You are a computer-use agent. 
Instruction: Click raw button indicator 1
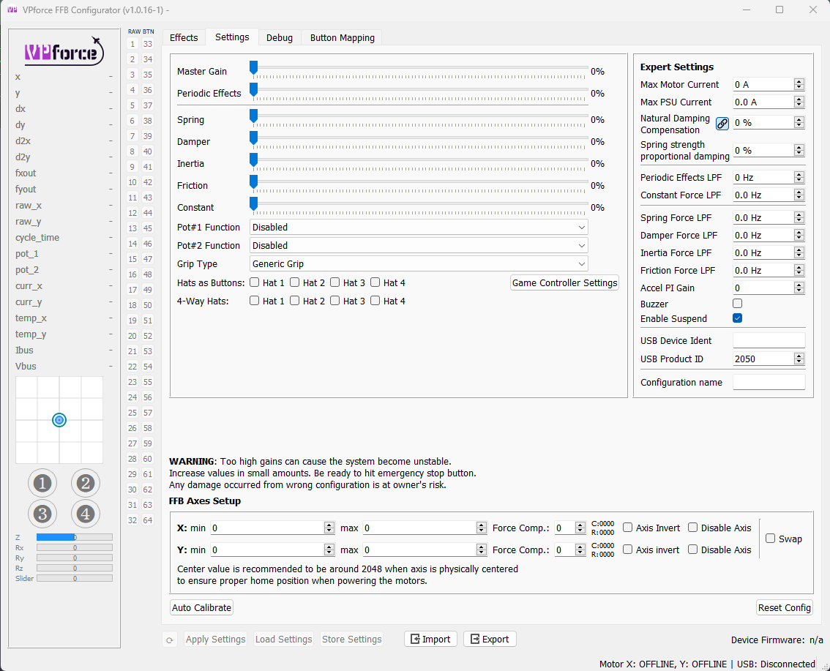pos(132,44)
